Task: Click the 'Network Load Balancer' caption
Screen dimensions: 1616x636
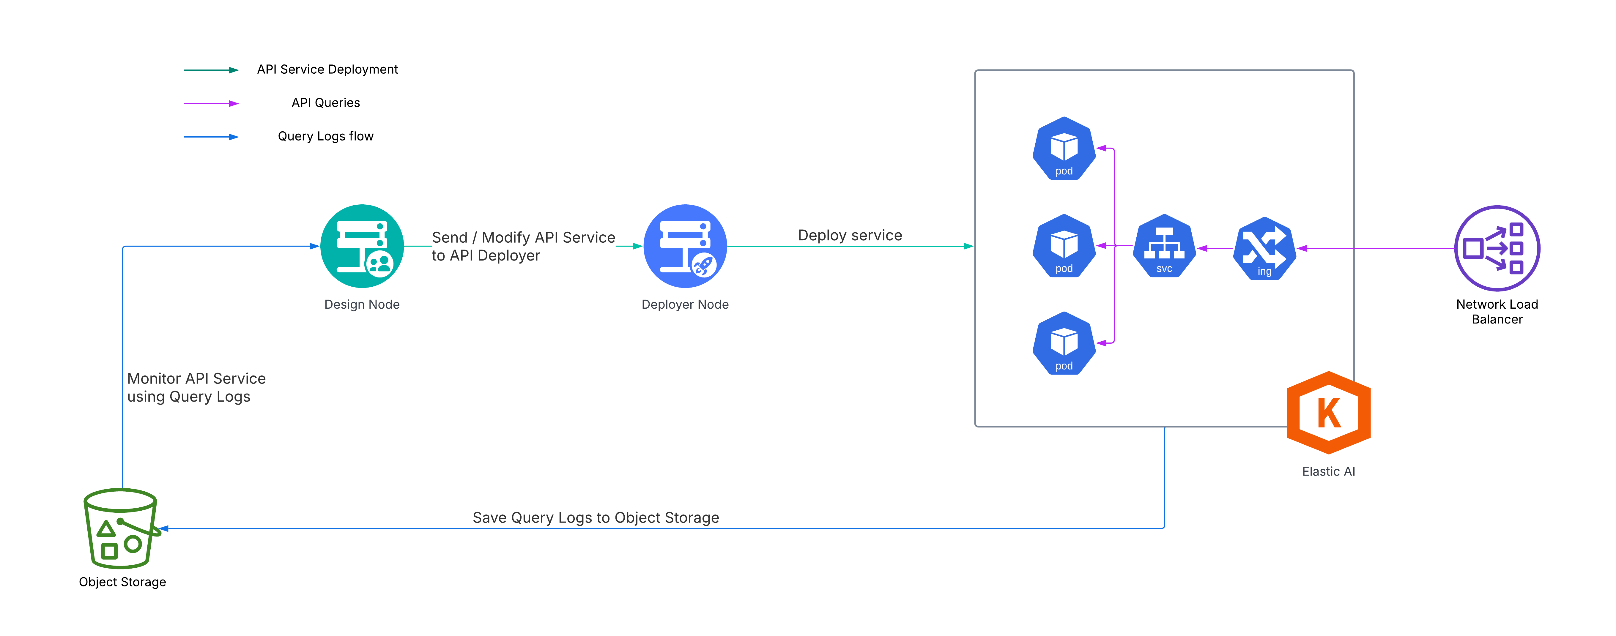Action: click(1497, 312)
